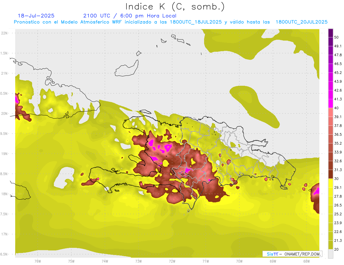Click the colorbar value '23.9'
The width and height of the screenshot is (344, 265).
[x=338, y=223]
